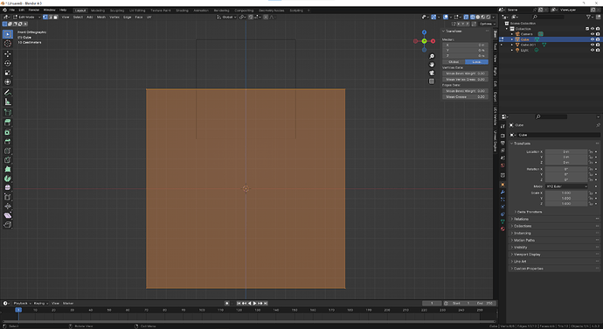Image resolution: width=603 pixels, height=329 pixels.
Task: Select the Add Cube tool
Action: pyautogui.click(x=7, y=113)
